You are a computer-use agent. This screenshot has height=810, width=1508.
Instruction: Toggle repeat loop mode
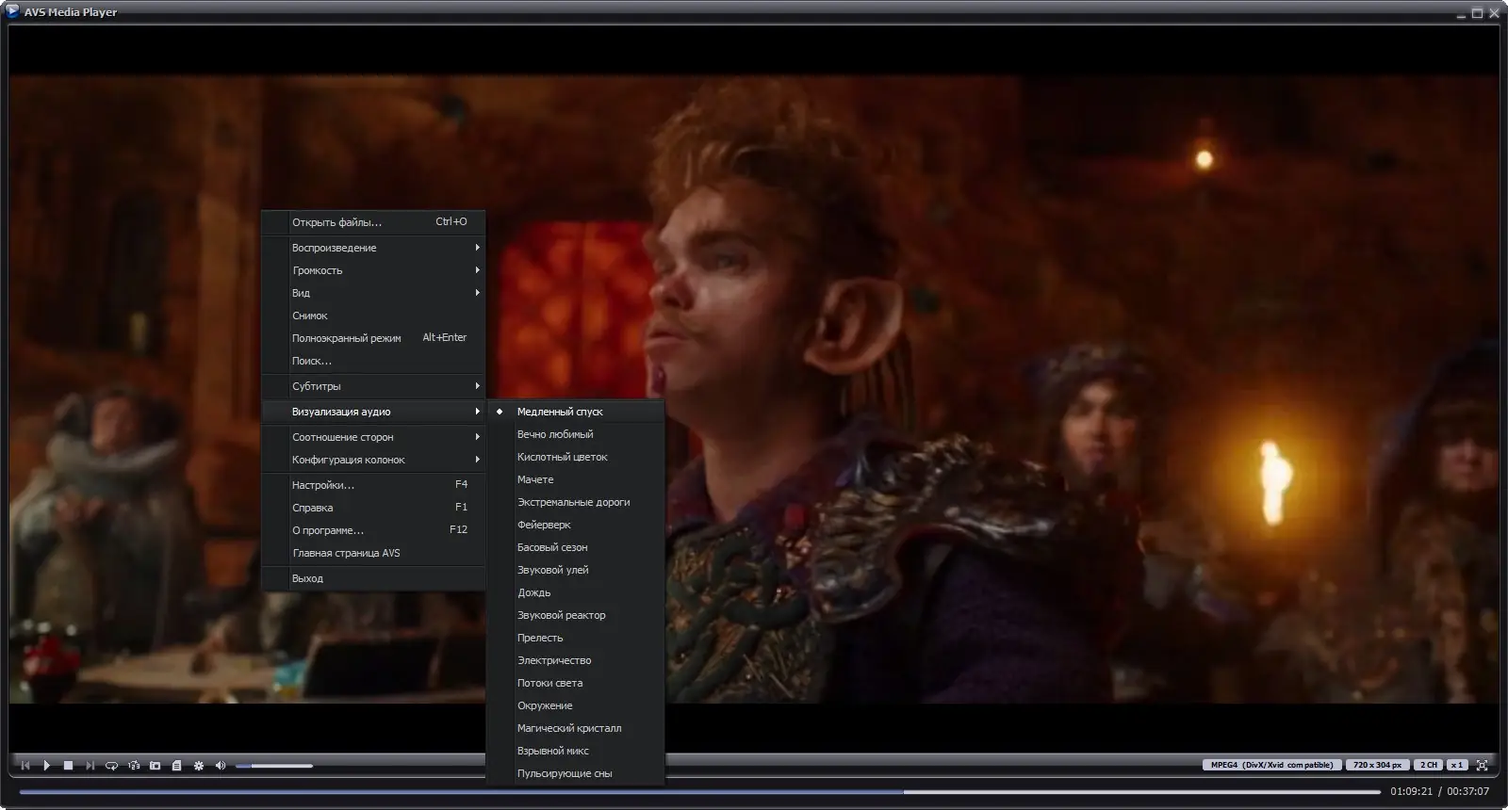[111, 766]
